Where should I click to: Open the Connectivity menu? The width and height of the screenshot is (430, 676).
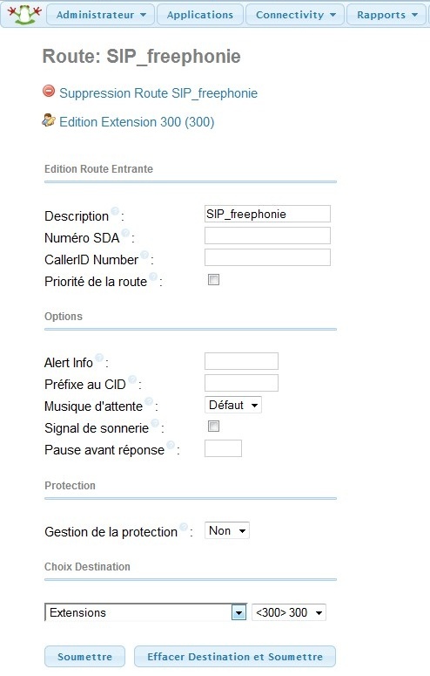tap(295, 15)
